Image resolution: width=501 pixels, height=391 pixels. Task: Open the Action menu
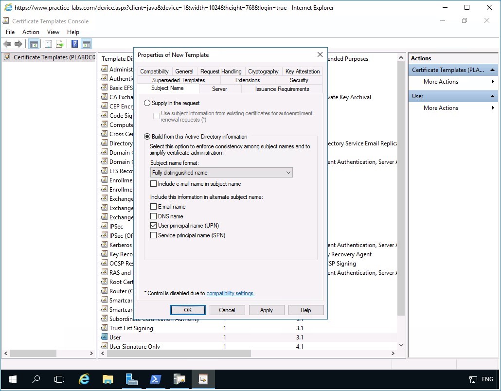tap(31, 32)
